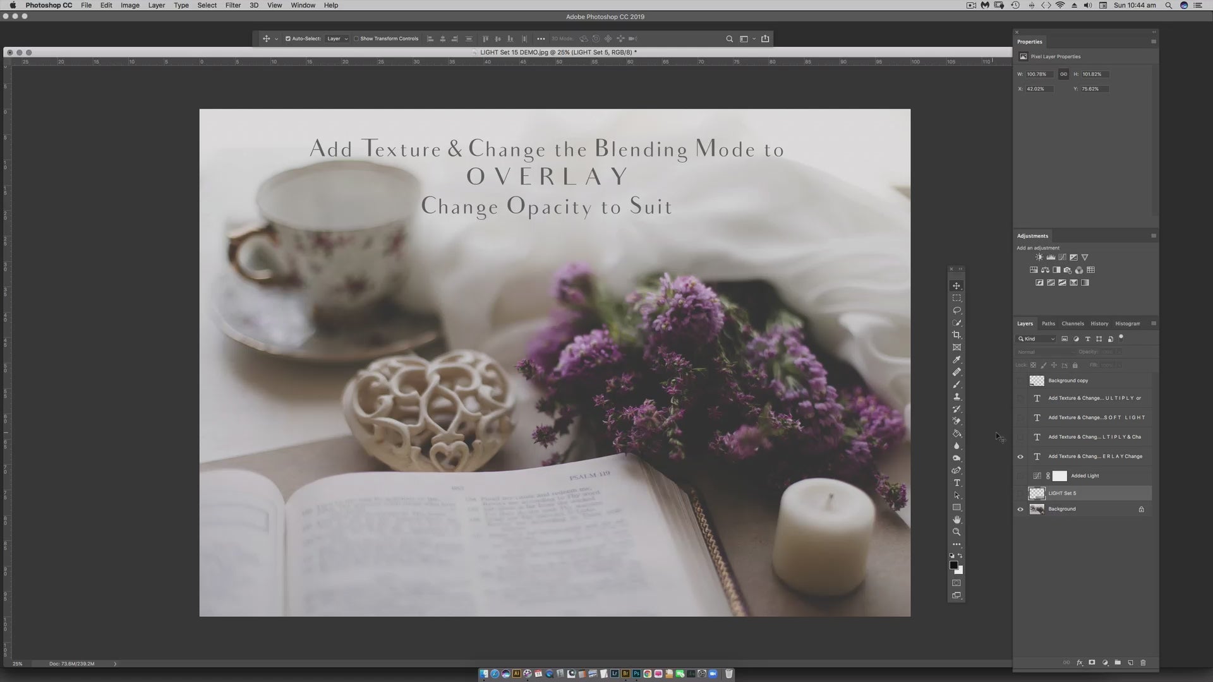Select the Crop tool

957,335
